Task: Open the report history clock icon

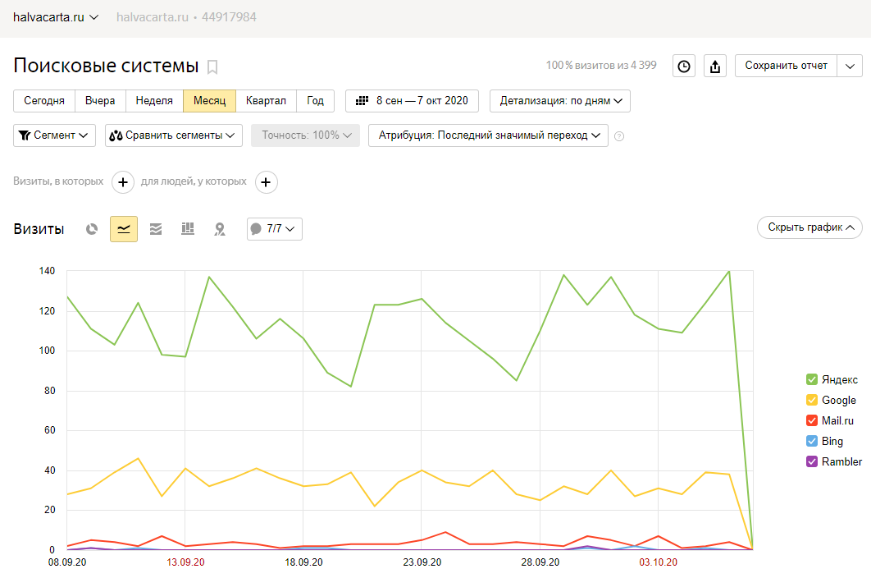Action: (x=684, y=67)
